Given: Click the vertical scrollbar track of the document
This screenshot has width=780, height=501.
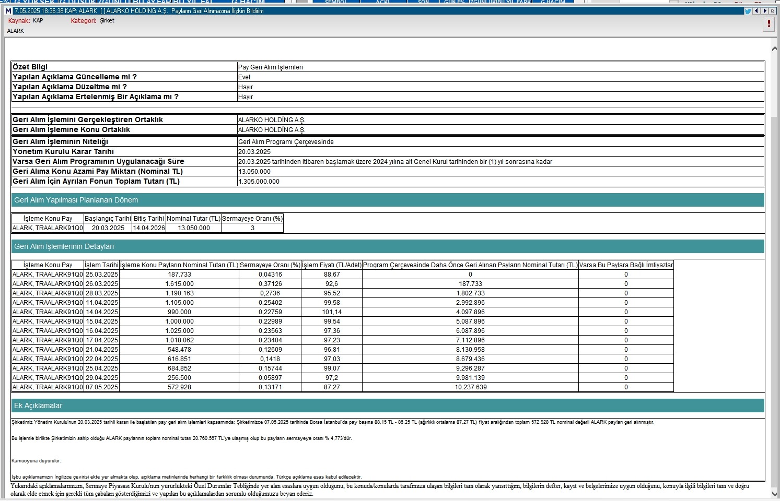Looking at the screenshot, I should tap(774, 271).
